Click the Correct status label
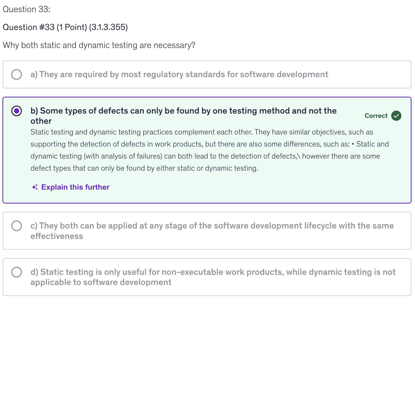Screen dimensions: 415x398 click(376, 116)
